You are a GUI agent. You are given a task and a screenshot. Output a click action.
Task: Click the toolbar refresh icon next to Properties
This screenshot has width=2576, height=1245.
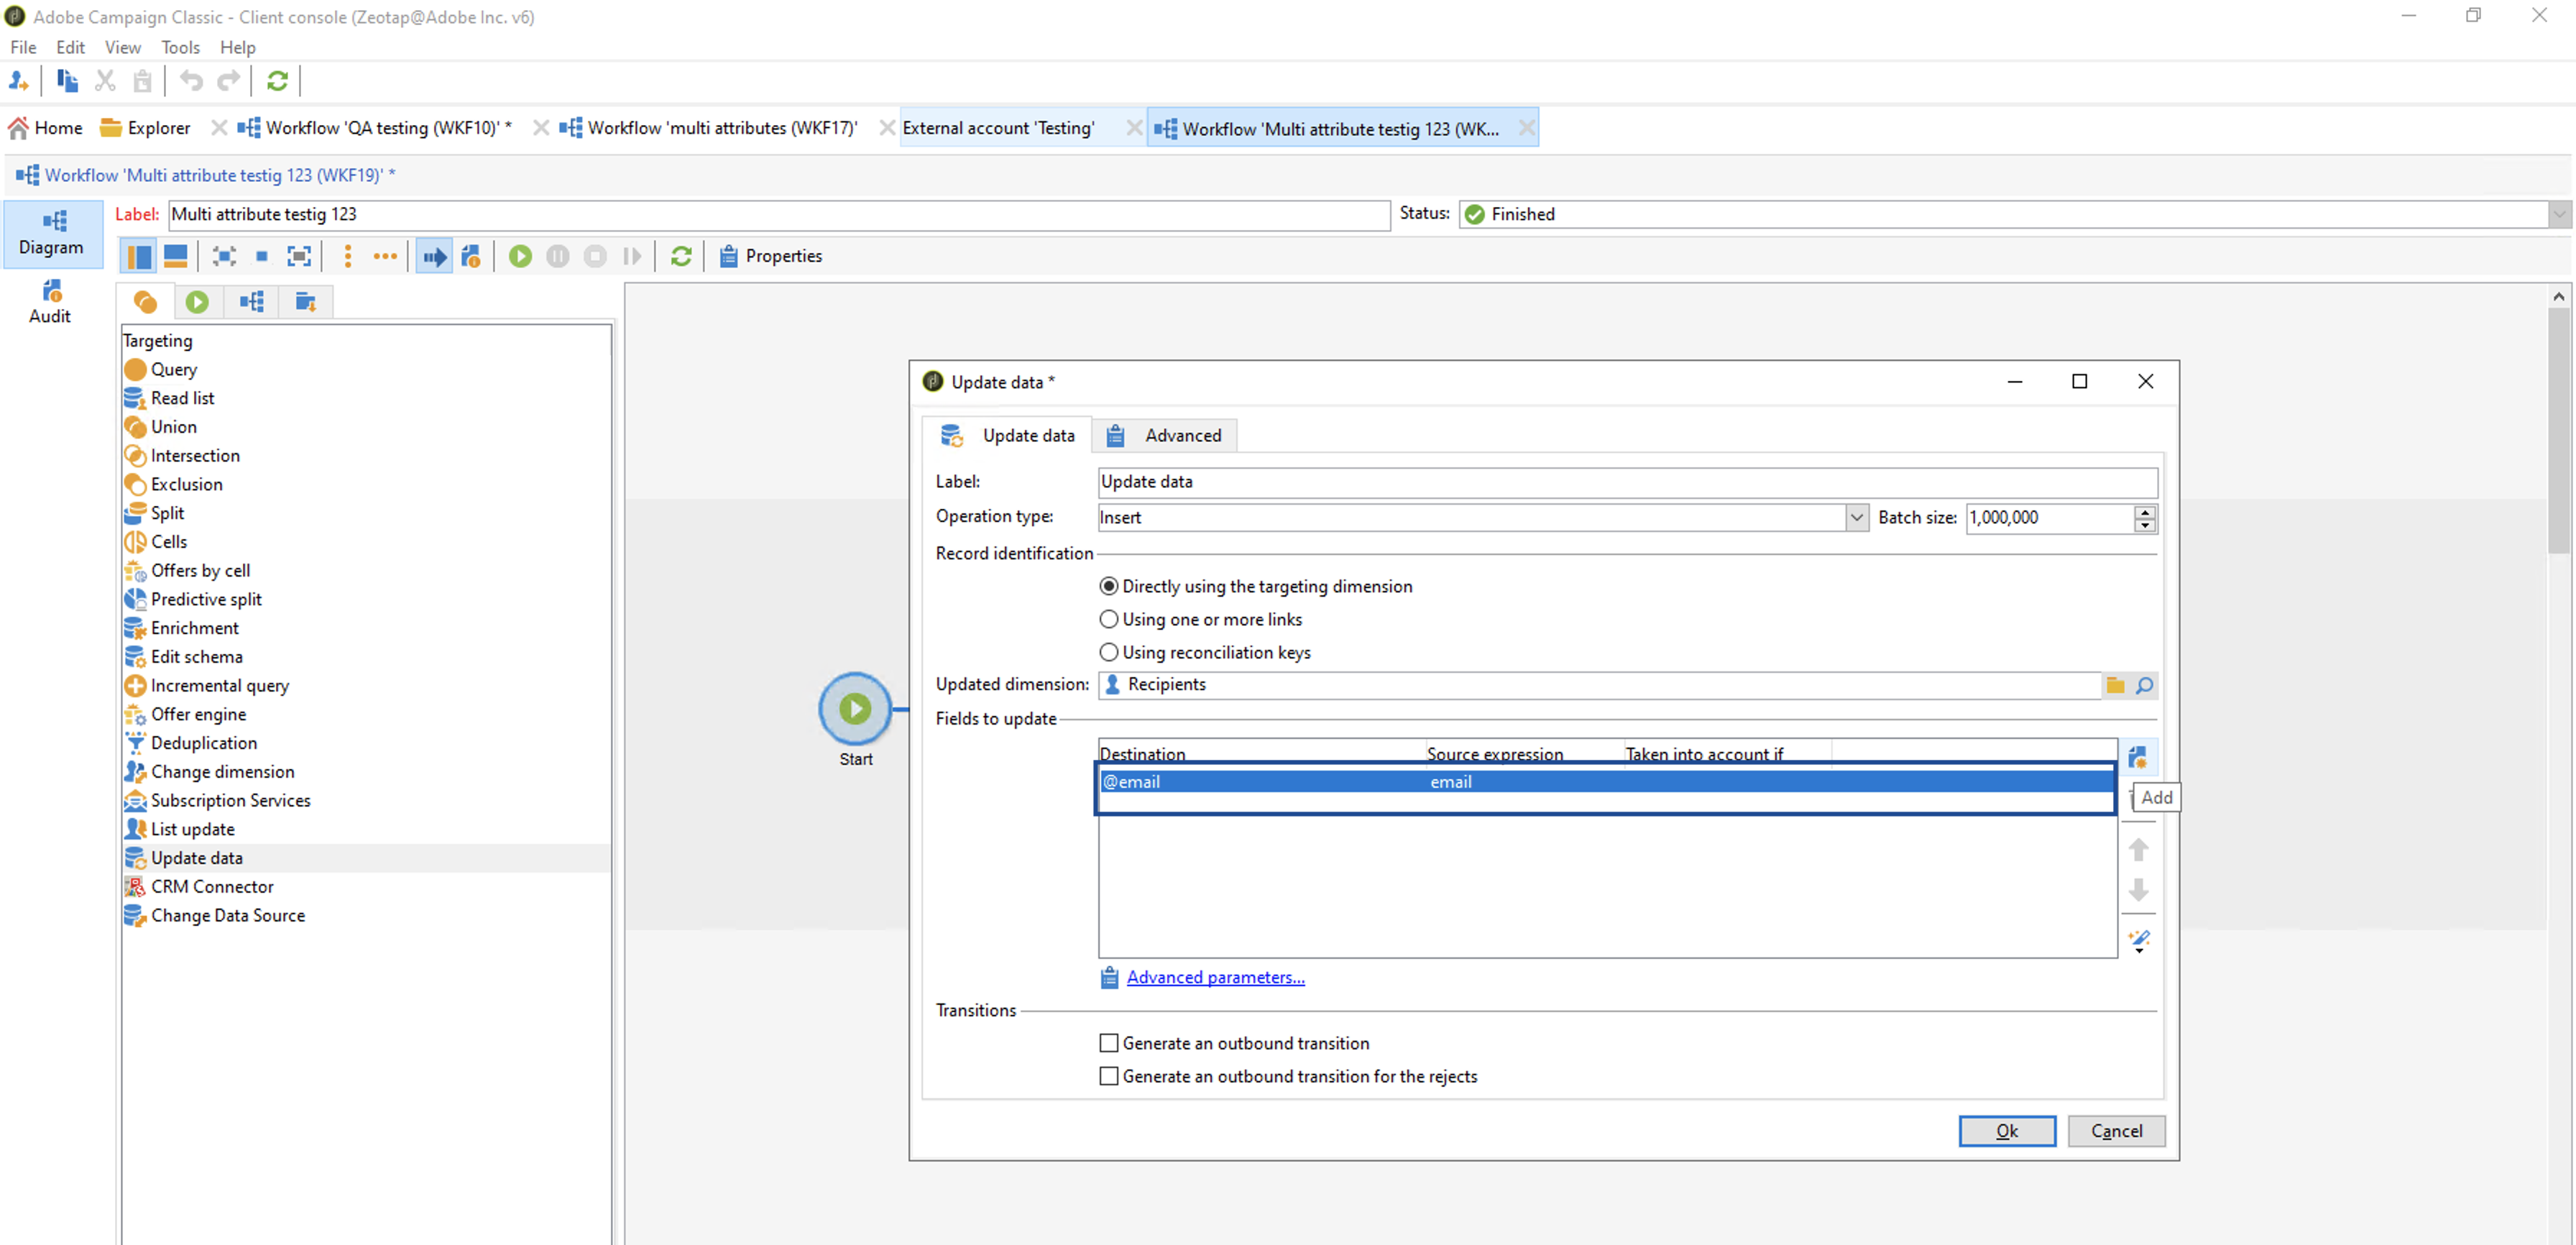[x=681, y=256]
